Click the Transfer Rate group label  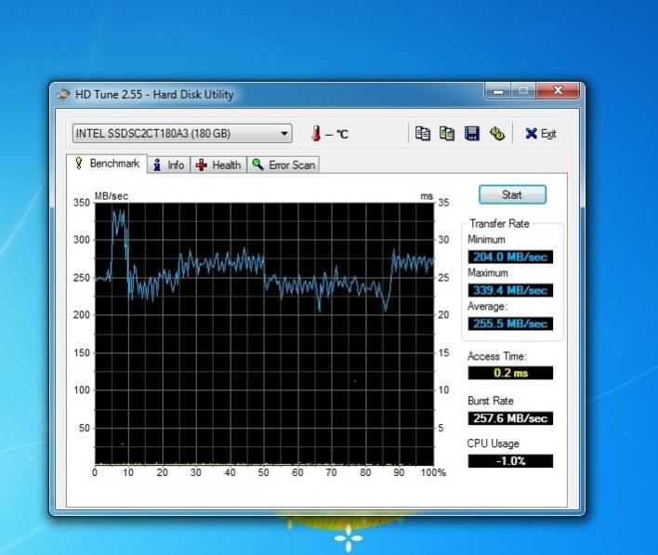[499, 224]
